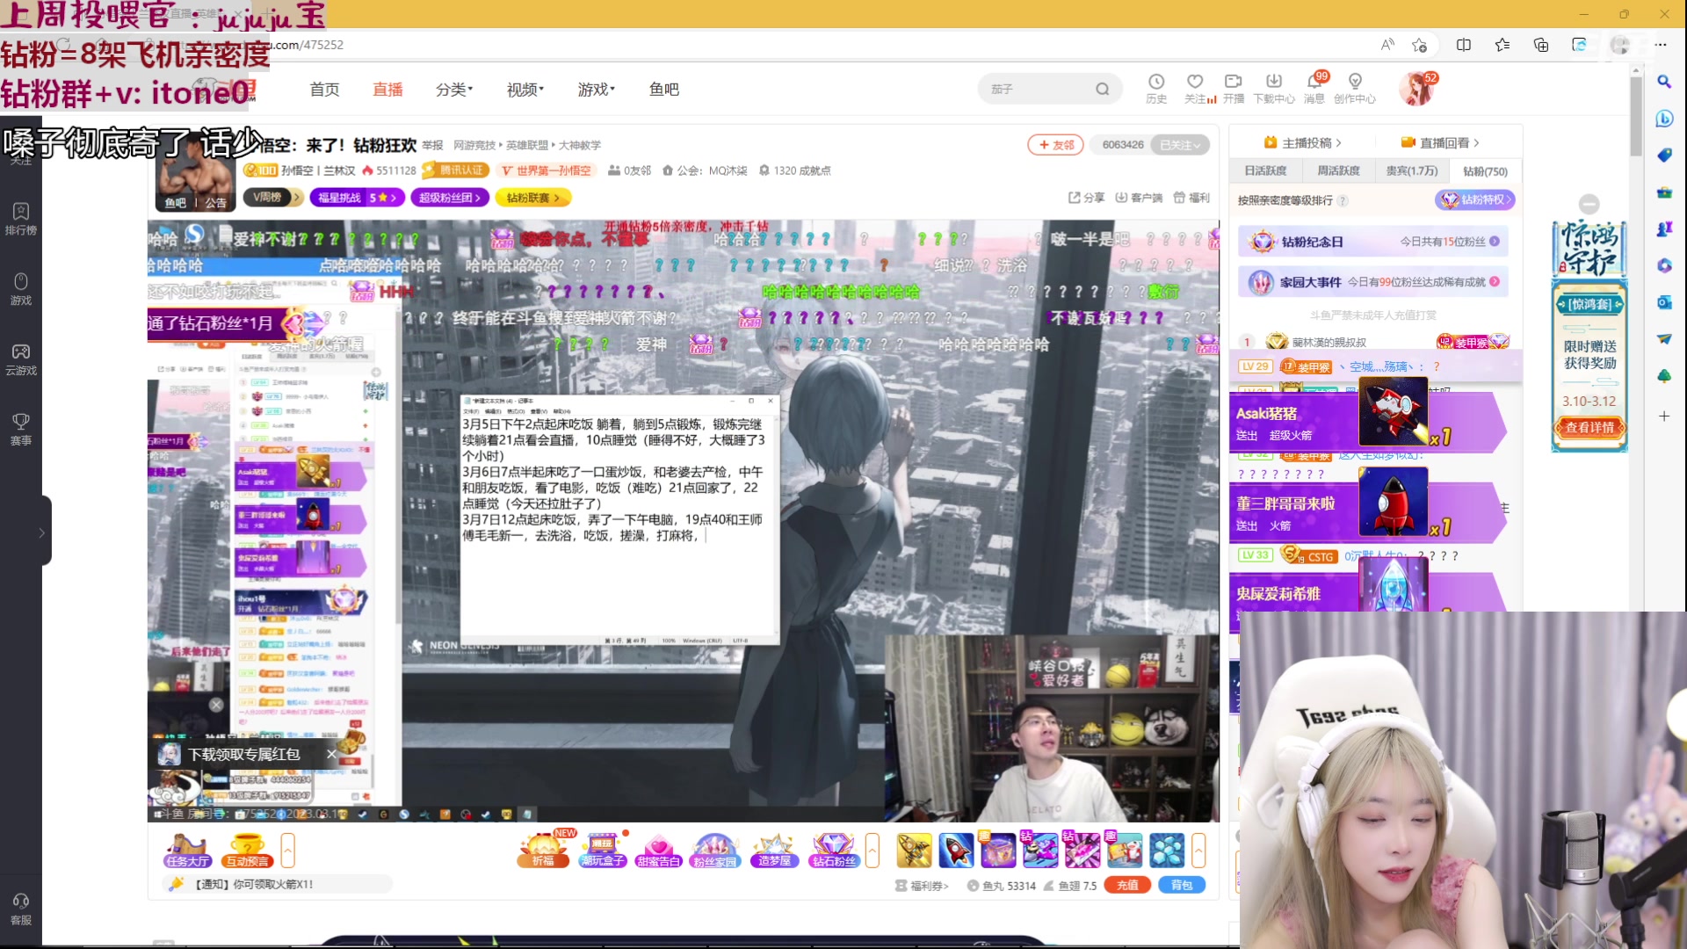This screenshot has height=949, width=1687.
Task: Open the 造梦屋 dream house icon
Action: click(774, 851)
